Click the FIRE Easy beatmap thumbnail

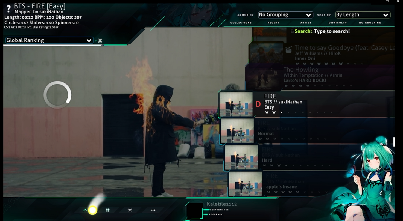click(x=236, y=104)
